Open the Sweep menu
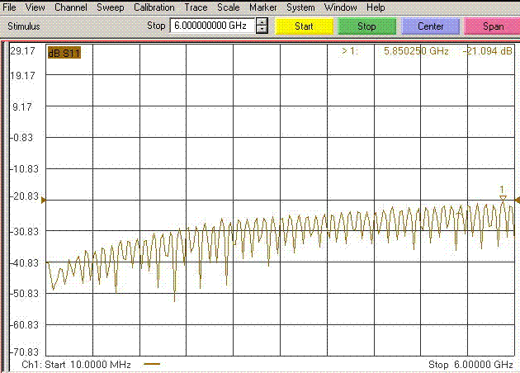520x373 pixels. click(110, 7)
